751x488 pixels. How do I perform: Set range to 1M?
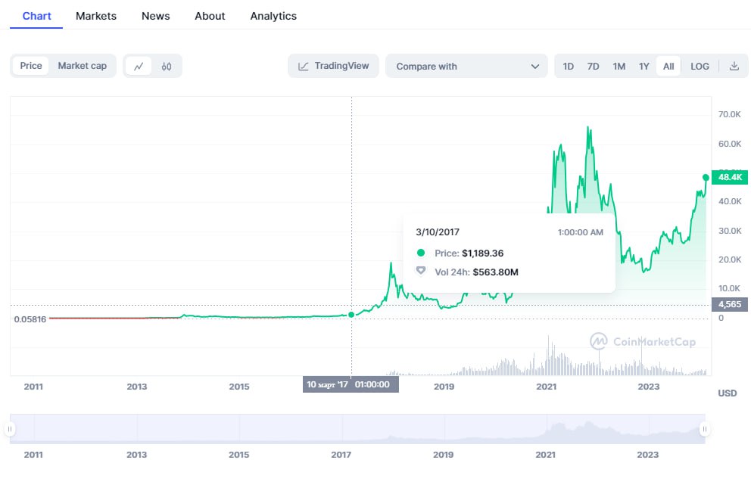point(619,67)
